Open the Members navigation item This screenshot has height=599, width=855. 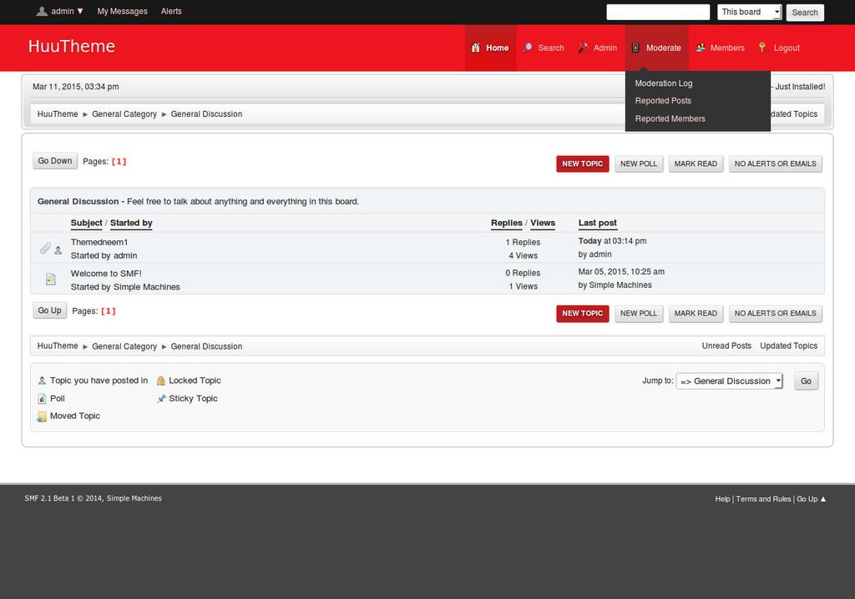coord(720,48)
